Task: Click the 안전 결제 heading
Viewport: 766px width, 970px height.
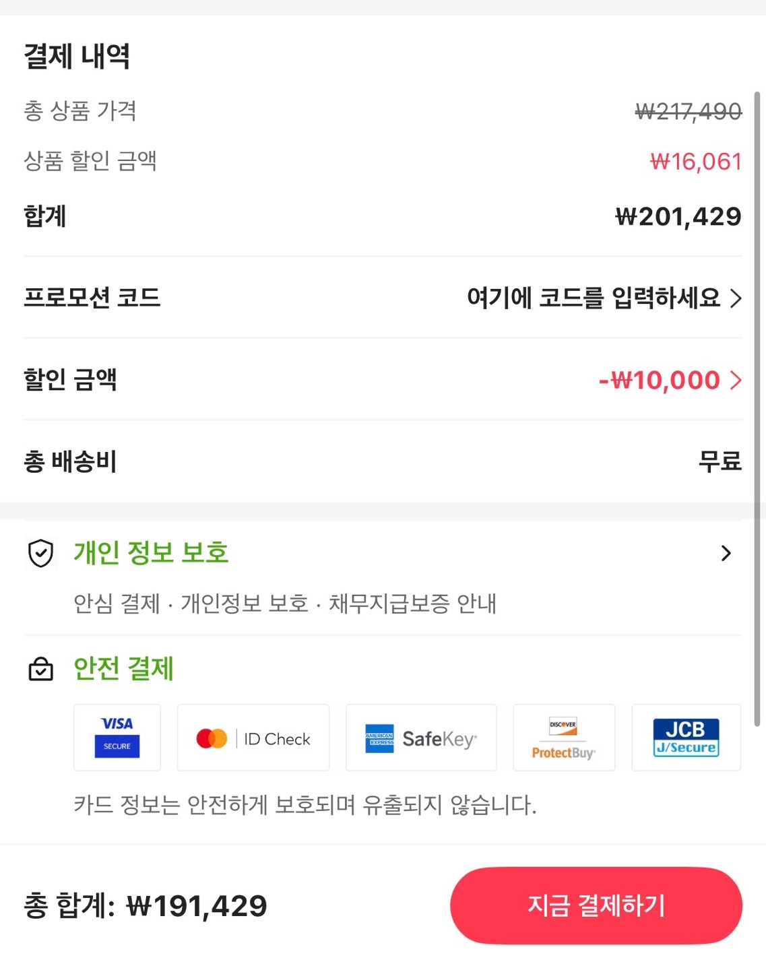Action: 124,669
